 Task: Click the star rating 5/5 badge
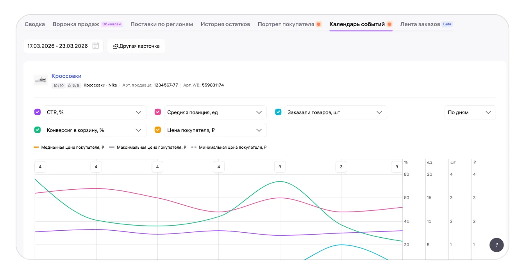point(73,85)
